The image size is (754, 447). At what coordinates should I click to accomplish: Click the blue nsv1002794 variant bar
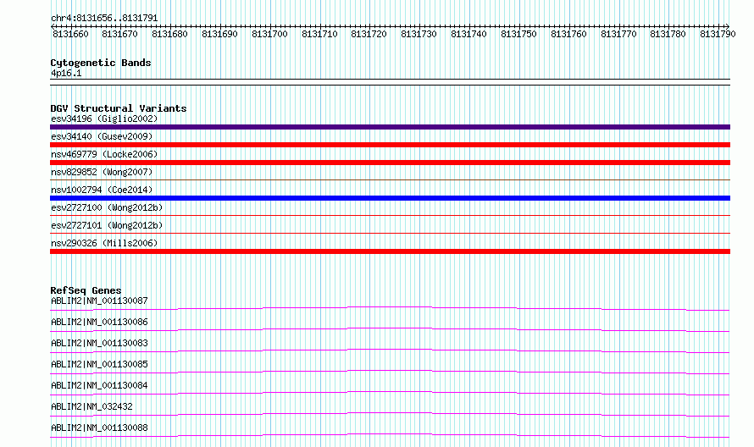coord(390,198)
